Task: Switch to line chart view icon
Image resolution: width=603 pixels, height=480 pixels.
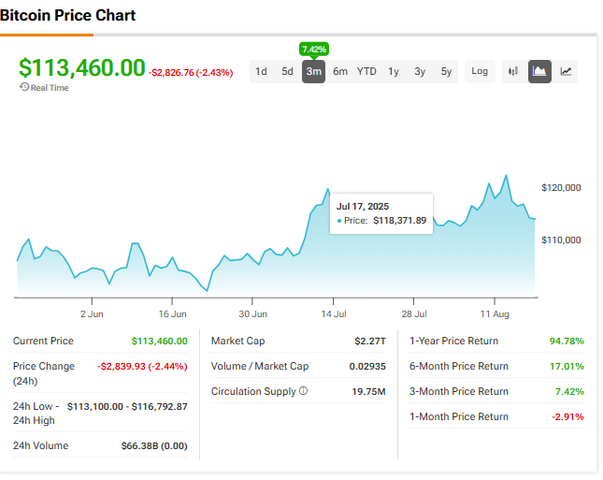Action: pyautogui.click(x=566, y=71)
